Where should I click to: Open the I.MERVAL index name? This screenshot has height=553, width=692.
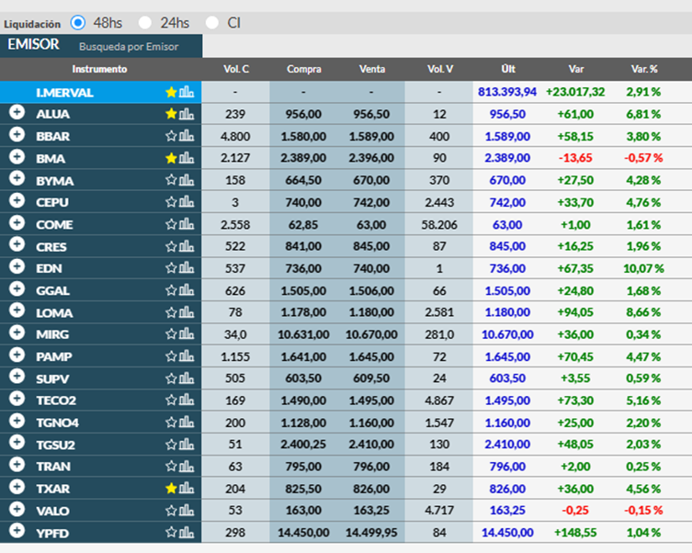click(64, 93)
